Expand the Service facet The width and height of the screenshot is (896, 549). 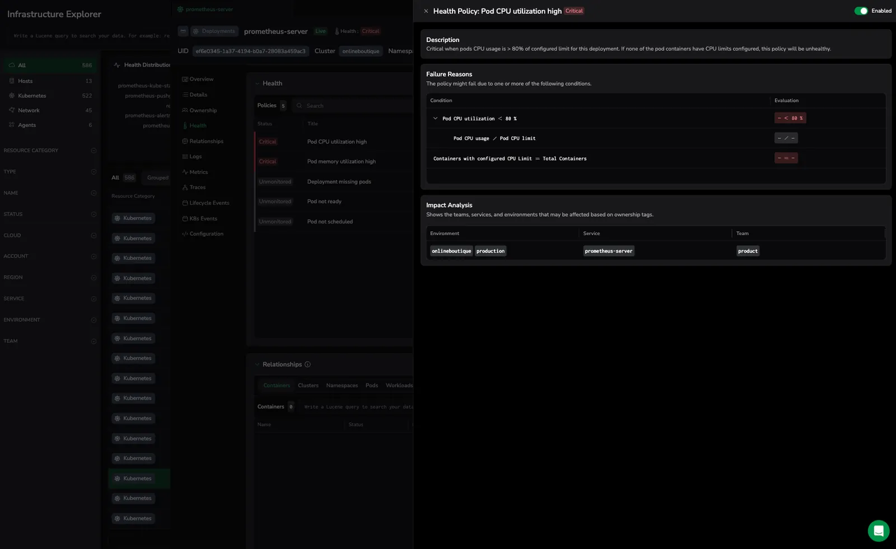coord(94,299)
